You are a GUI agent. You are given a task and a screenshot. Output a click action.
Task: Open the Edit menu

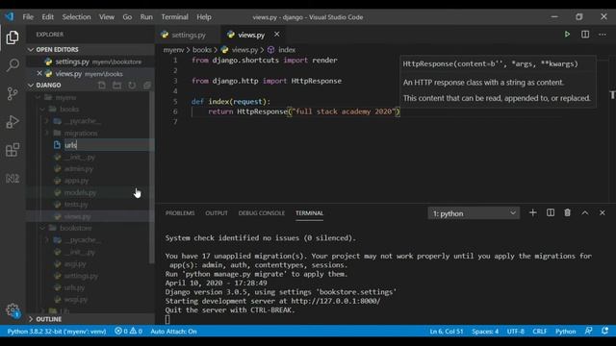[x=47, y=17]
